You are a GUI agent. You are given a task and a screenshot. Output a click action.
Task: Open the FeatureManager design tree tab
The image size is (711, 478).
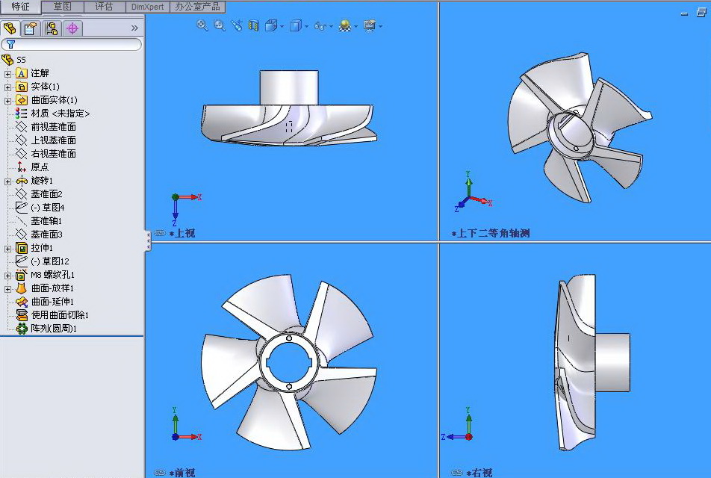click(x=10, y=28)
